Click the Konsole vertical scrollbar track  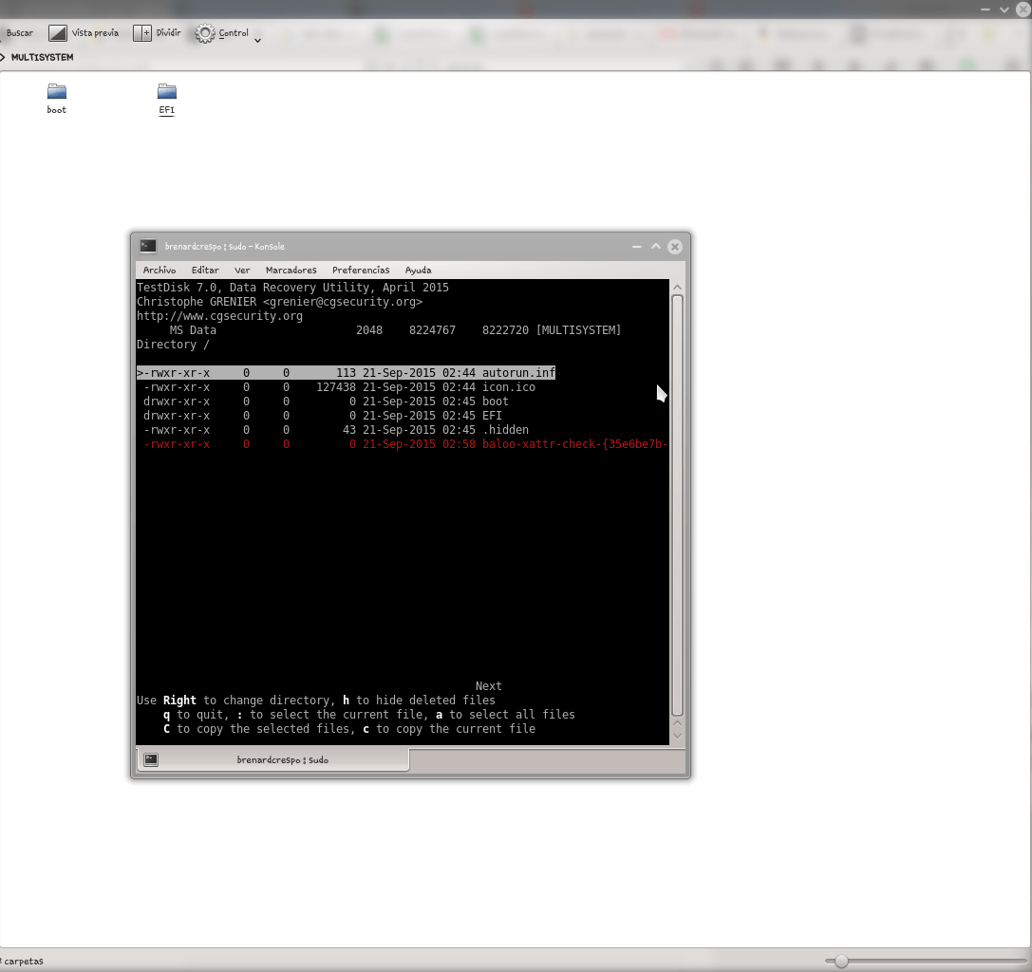pyautogui.click(x=677, y=505)
